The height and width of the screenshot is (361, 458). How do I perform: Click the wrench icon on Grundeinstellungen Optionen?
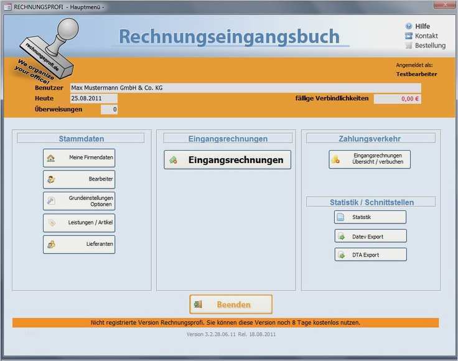point(51,201)
